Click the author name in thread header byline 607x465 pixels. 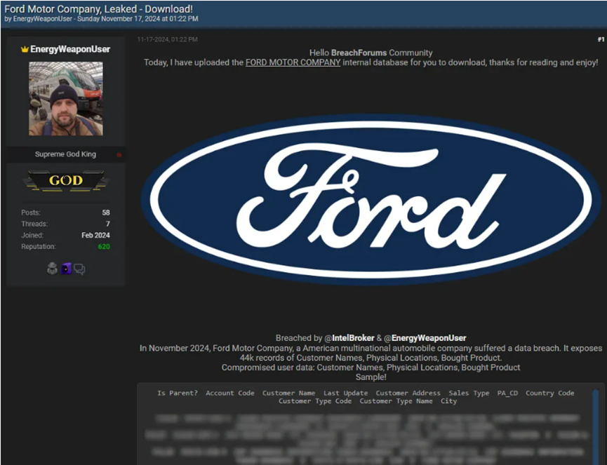point(43,18)
